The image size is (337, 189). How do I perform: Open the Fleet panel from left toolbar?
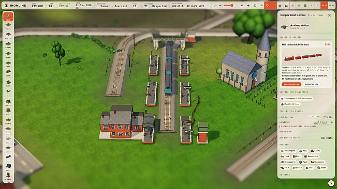(x=8, y=158)
